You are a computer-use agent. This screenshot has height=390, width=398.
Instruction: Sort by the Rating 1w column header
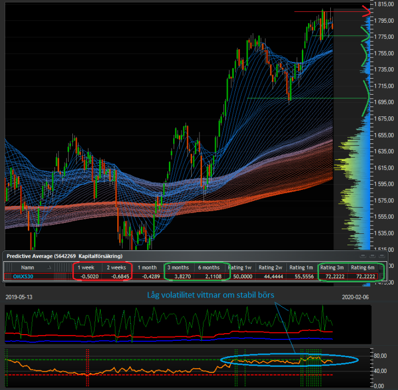pos(240,267)
